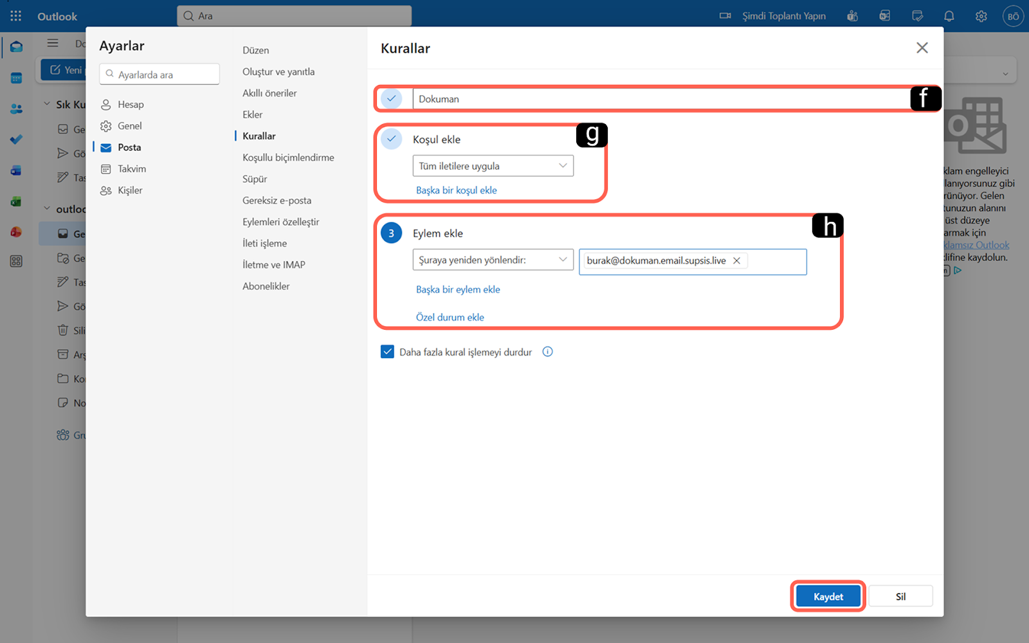Open People from the left app rail
The width and height of the screenshot is (1029, 643).
point(16,109)
